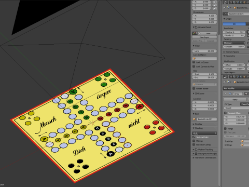Open Object tab in modifier properties header
Image resolution: width=249 pixels, height=187 pixels.
pyautogui.click(x=245, y=77)
